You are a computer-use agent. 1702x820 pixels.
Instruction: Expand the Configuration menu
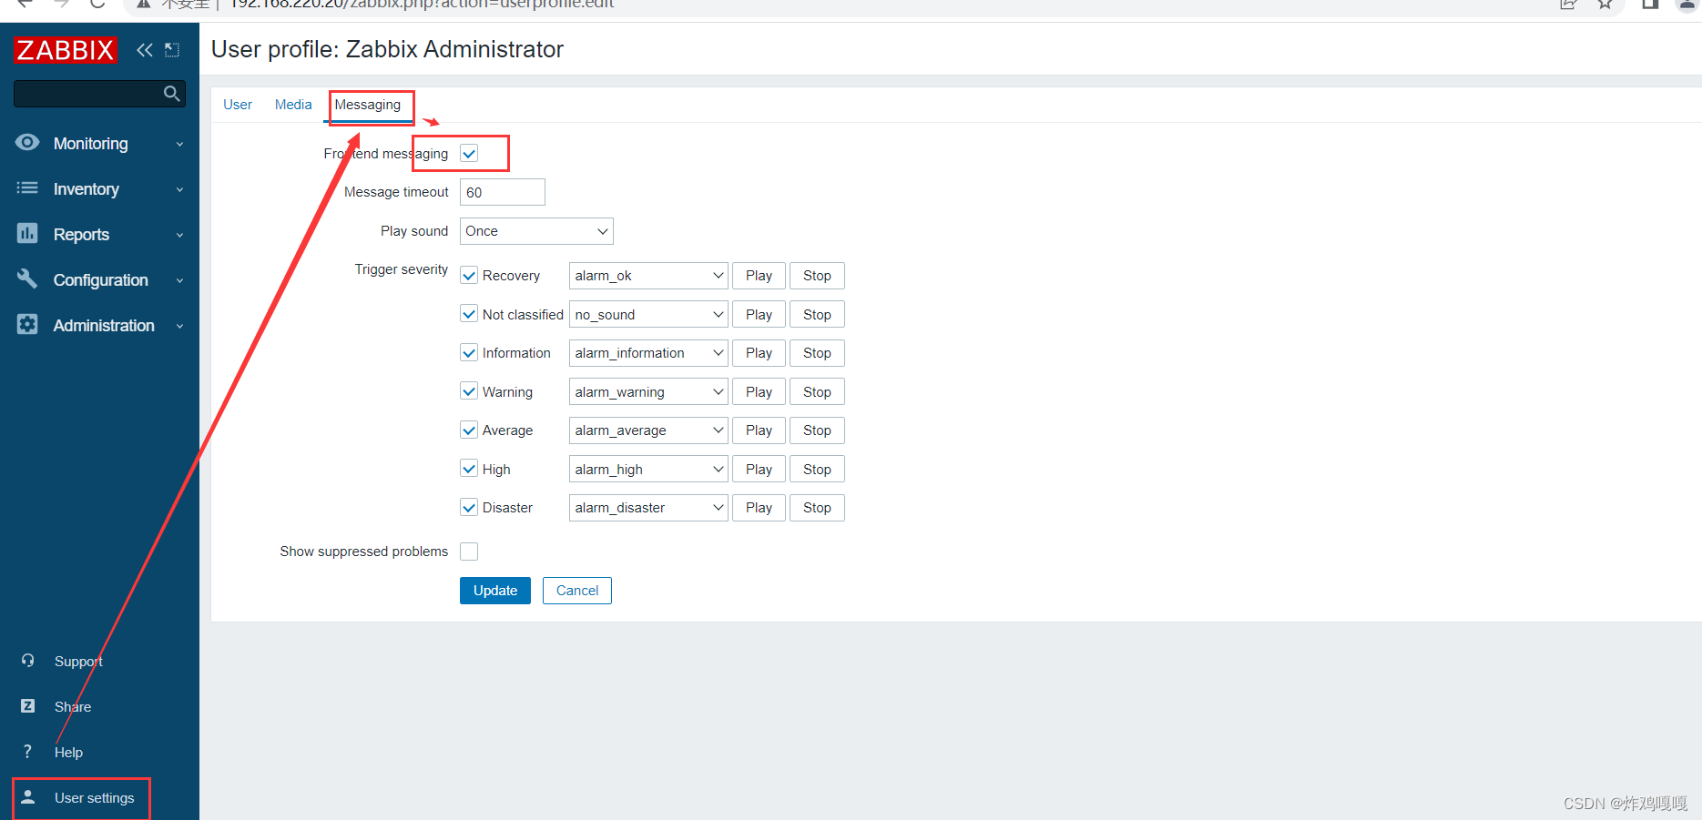click(100, 280)
